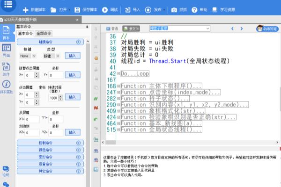Click the gray redo arrow icon
This screenshot has height=187, width=281.
coord(96,128)
